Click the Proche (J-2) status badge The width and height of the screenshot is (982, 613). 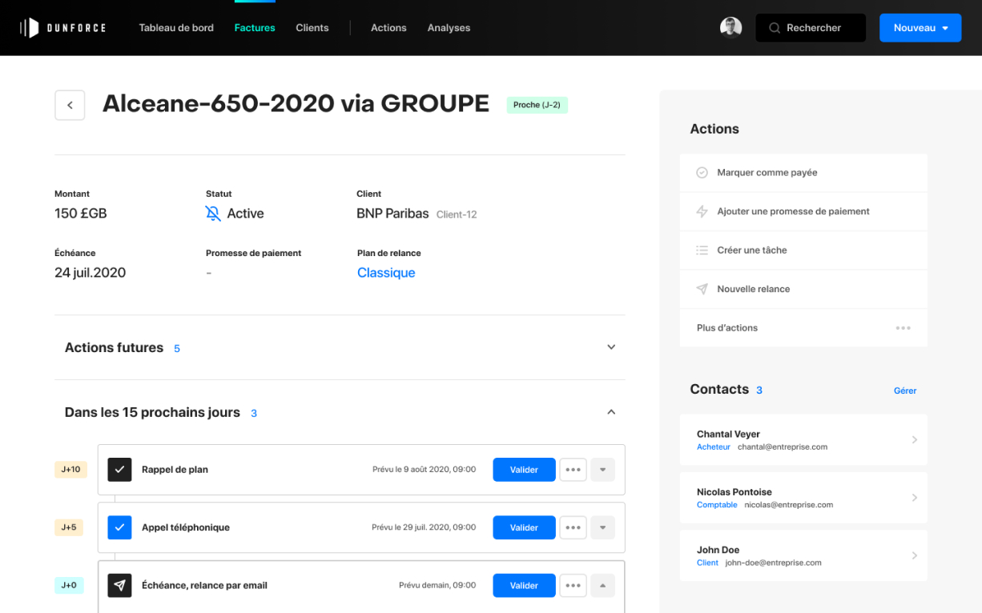(x=537, y=105)
